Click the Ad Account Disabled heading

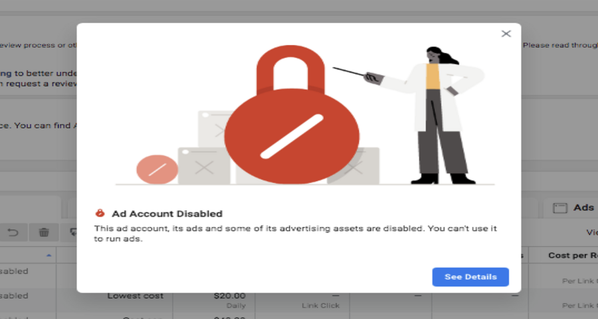(x=167, y=214)
